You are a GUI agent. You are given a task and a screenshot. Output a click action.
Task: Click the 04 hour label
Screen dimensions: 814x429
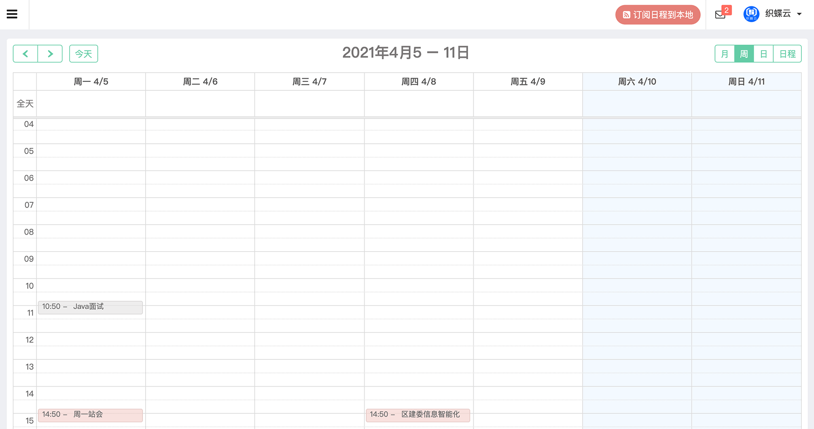point(29,124)
